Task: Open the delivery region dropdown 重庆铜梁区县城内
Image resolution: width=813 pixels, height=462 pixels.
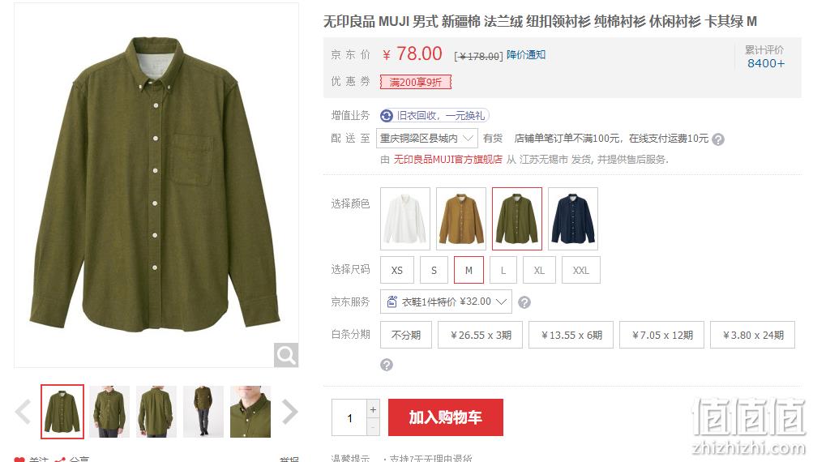Action: coord(426,139)
